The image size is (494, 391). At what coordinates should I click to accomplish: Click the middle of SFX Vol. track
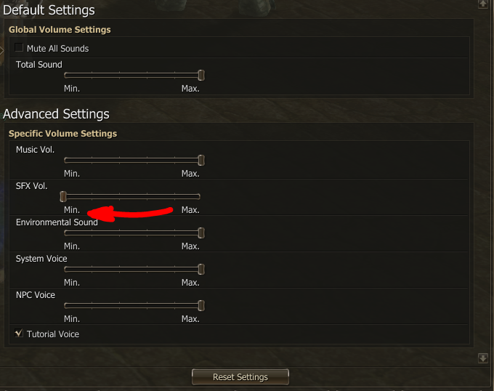(132, 197)
